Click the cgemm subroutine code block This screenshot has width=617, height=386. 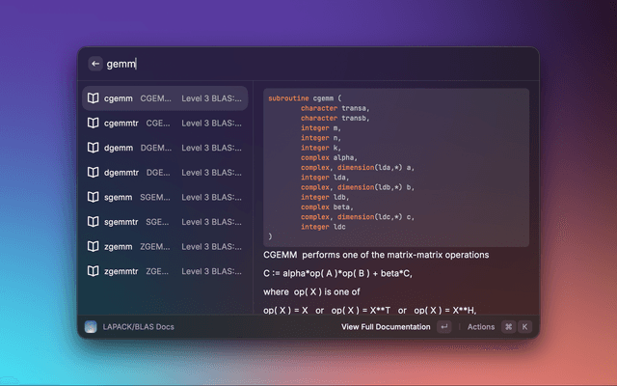[396, 166]
